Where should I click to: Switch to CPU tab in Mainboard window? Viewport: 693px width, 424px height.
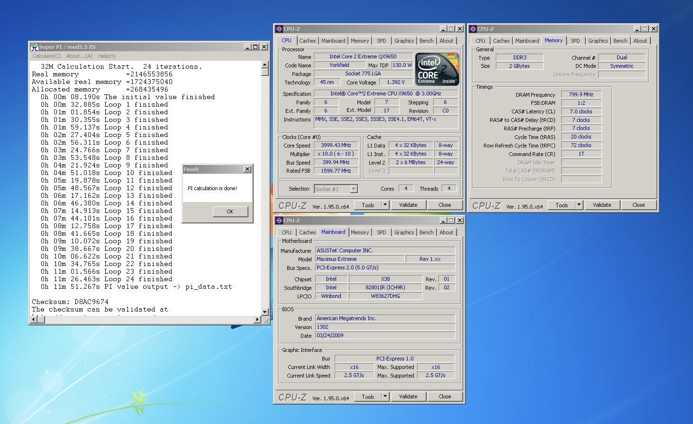tap(286, 232)
